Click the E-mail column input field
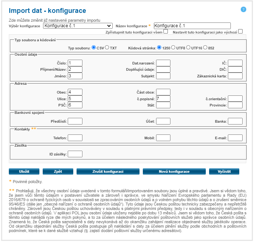 pyautogui.click(x=235, y=138)
